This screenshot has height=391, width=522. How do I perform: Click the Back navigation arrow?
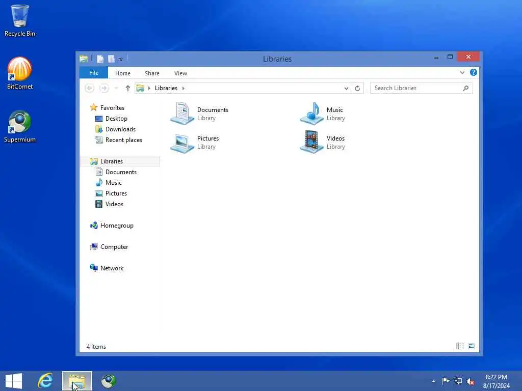pos(89,88)
